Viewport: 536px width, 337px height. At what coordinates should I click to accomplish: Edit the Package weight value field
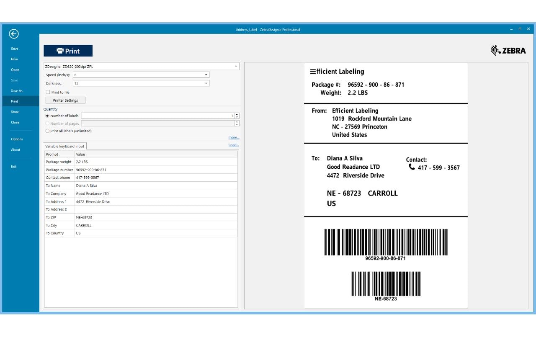(156, 162)
